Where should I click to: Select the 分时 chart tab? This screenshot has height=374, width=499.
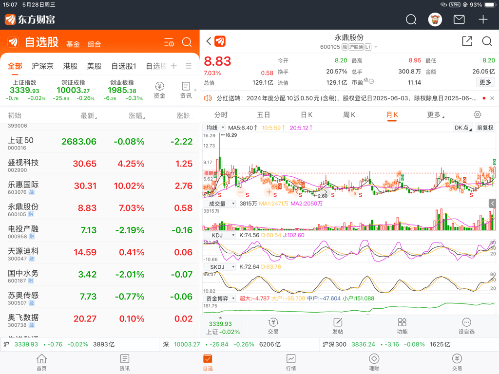(x=221, y=114)
